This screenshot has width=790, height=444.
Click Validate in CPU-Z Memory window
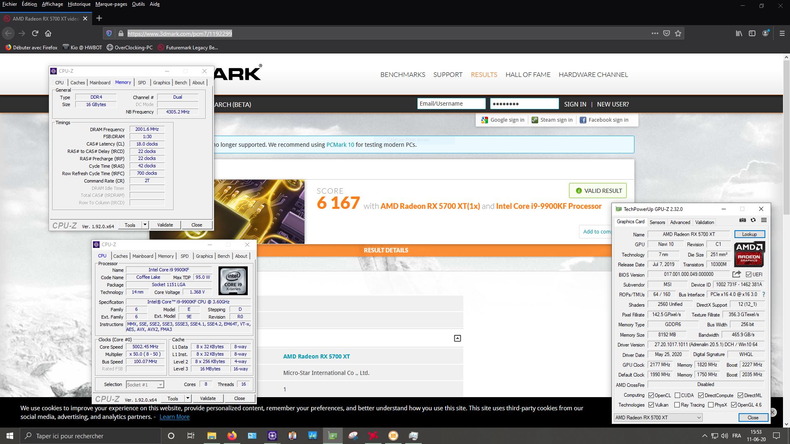tap(165, 225)
